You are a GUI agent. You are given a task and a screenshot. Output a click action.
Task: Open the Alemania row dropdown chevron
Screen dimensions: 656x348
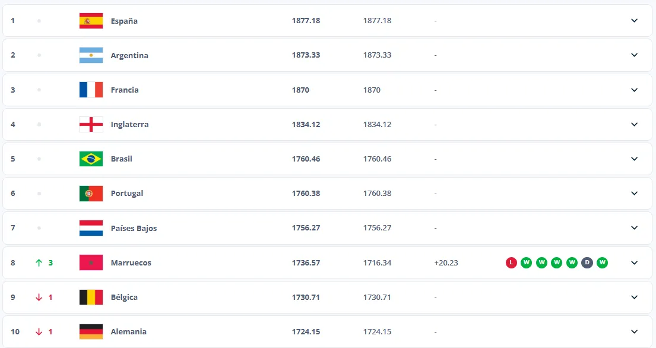click(634, 331)
